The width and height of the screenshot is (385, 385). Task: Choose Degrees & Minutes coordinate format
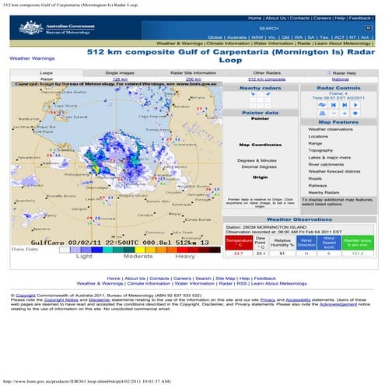click(257, 161)
